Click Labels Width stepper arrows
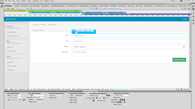This screenshot has width=195, height=109. coord(120,100)
